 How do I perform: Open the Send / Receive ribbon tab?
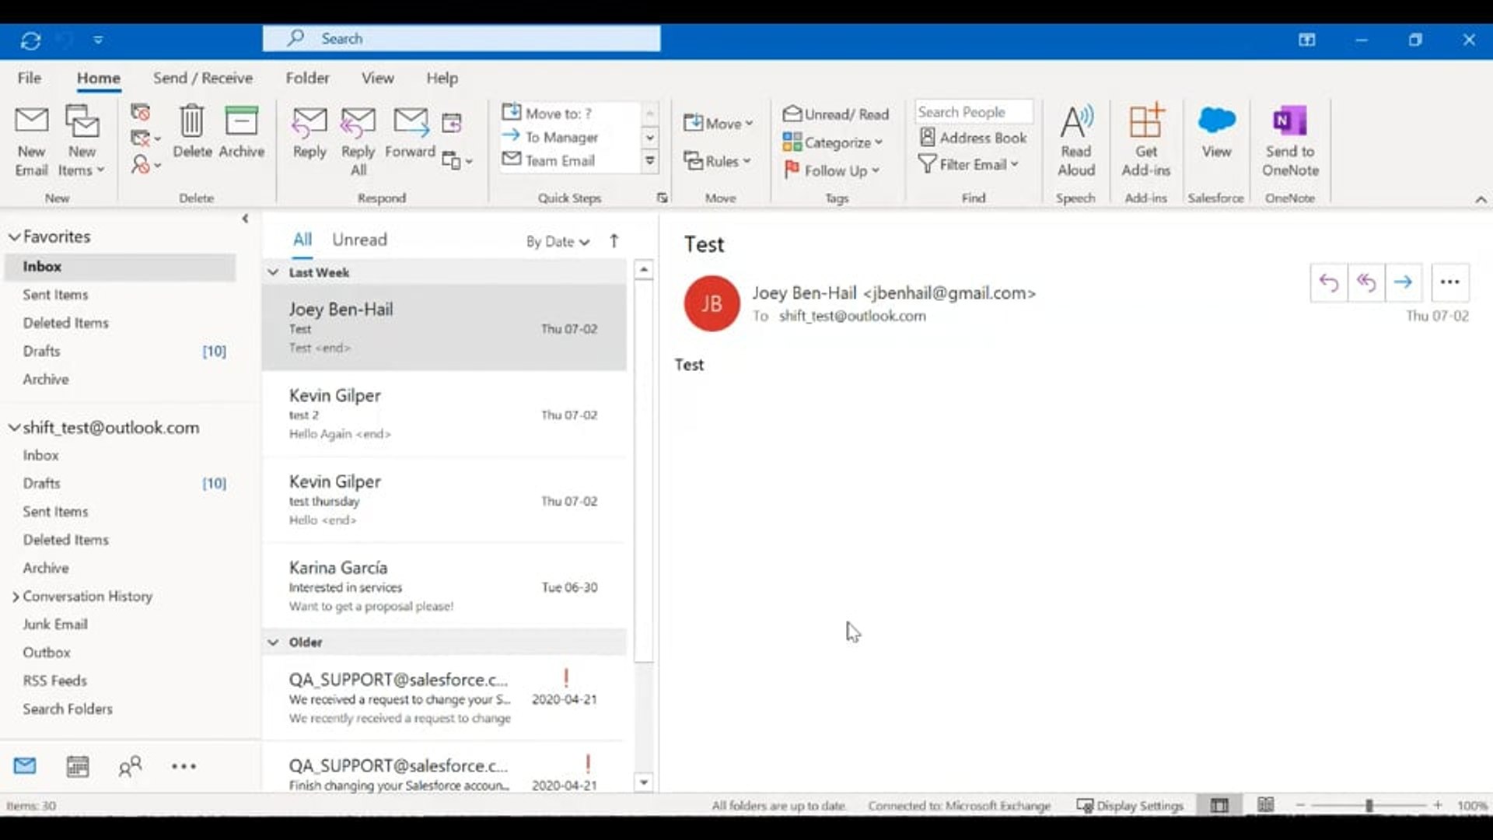click(203, 78)
